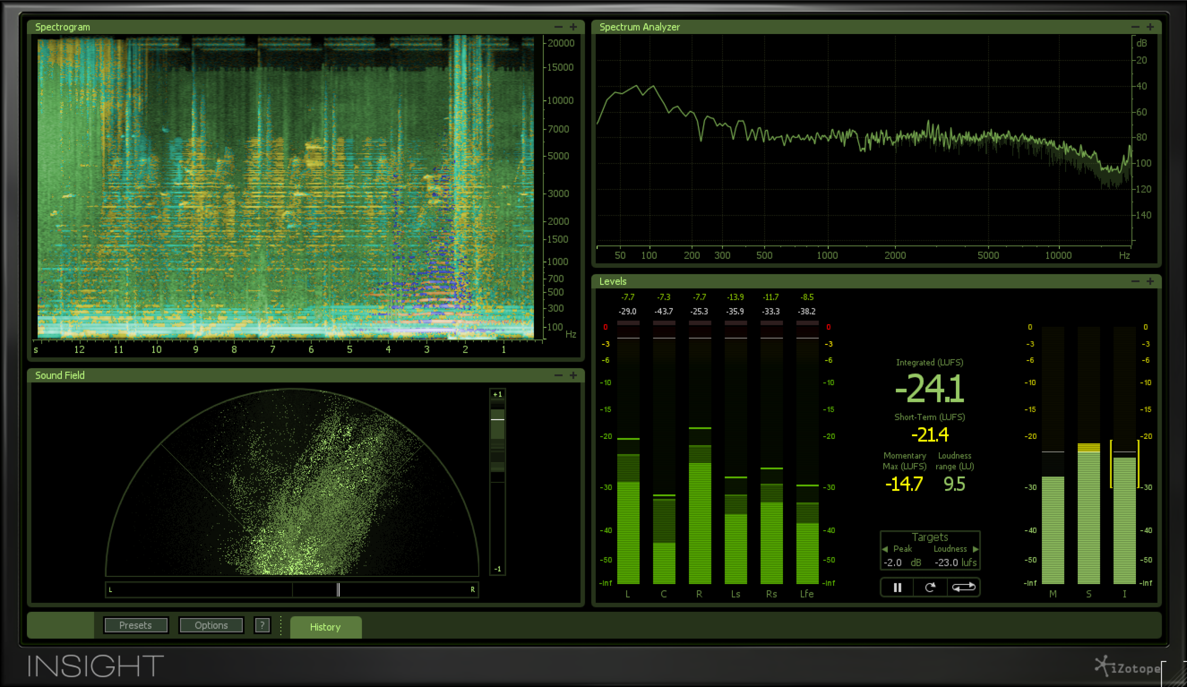Toggle the loop arrows icon in Levels

[963, 588]
